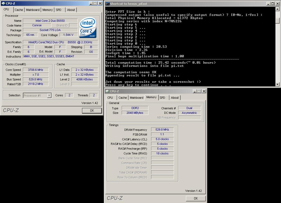
Task: Click the memory size value '2048 MBytes'
Action: tap(135, 113)
